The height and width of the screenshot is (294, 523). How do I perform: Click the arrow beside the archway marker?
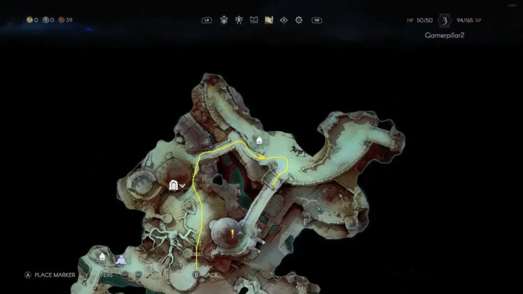pyautogui.click(x=182, y=186)
